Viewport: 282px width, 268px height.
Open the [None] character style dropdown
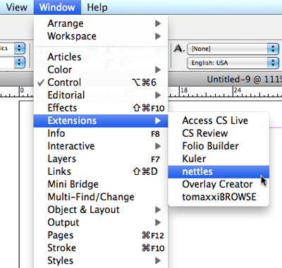click(233, 49)
